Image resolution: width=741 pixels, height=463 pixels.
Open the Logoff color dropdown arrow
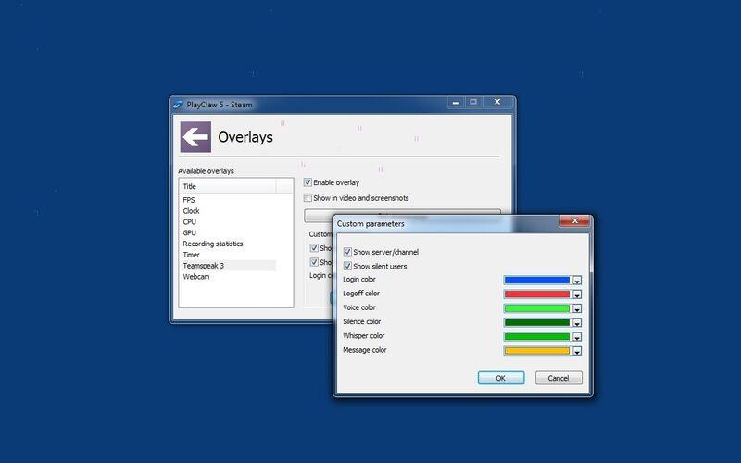click(x=576, y=294)
